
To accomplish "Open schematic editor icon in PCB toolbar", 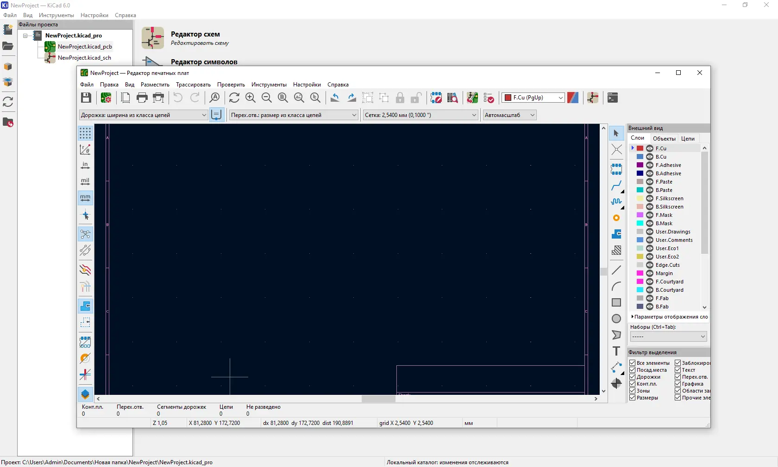I will pyautogui.click(x=593, y=98).
